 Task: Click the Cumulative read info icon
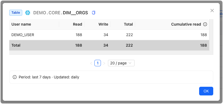205,24
